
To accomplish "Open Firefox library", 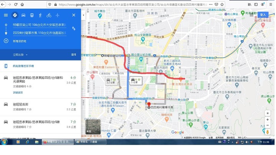I will click(250, 4).
